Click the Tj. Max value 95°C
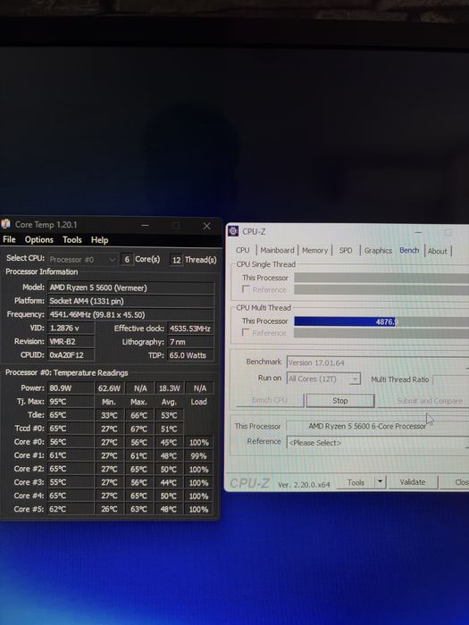The width and height of the screenshot is (469, 625). coord(71,402)
